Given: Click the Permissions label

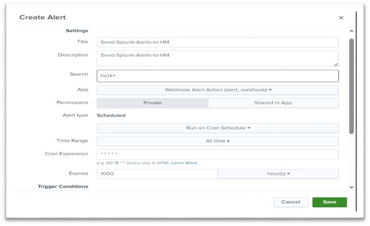Looking at the screenshot, I should (72, 102).
